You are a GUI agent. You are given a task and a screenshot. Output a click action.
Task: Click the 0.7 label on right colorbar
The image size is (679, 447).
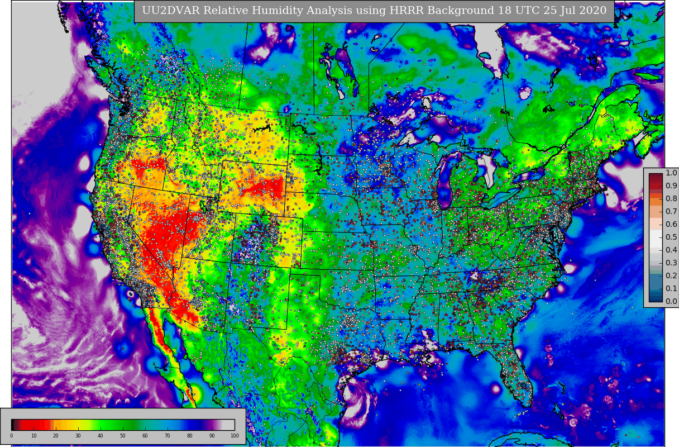point(671,212)
